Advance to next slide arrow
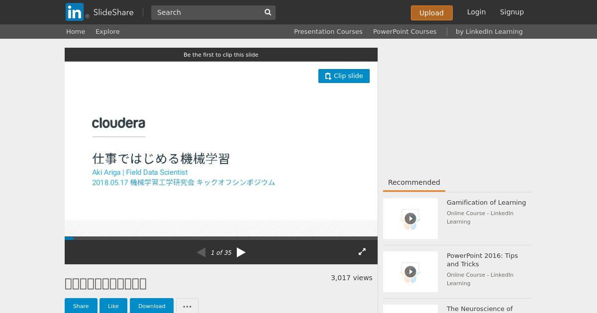This screenshot has height=313, width=597. pyautogui.click(x=241, y=252)
